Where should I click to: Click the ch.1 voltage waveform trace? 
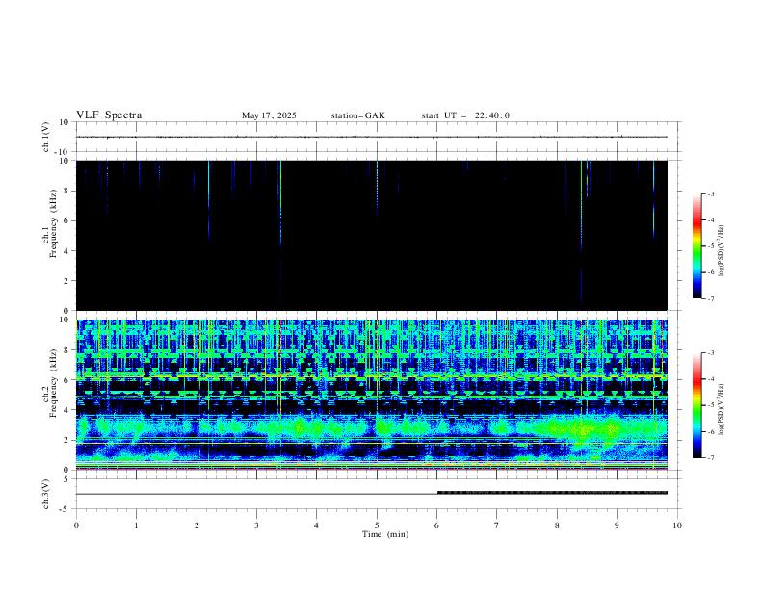coord(372,137)
